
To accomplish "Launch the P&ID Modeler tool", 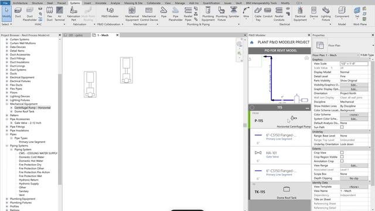I will (110, 12).
